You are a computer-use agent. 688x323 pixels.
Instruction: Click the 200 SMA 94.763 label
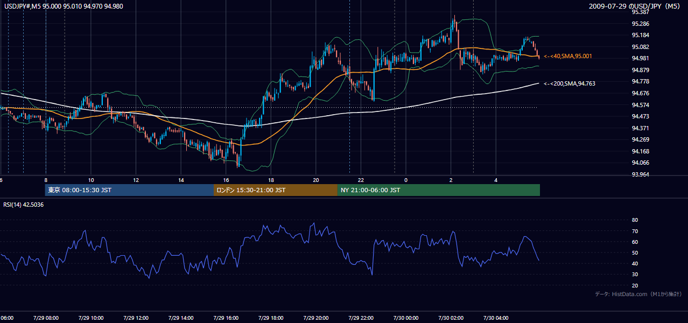tap(570, 83)
